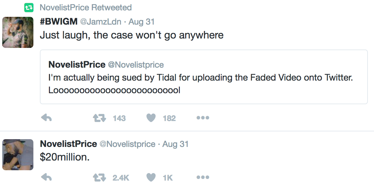Open more options on JamzLdn tweet
The height and width of the screenshot is (189, 374).
(x=203, y=117)
